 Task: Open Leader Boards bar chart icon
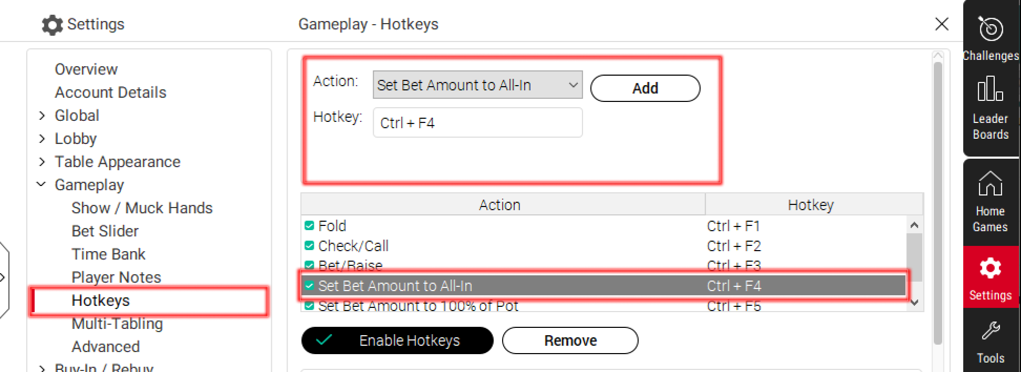[991, 88]
